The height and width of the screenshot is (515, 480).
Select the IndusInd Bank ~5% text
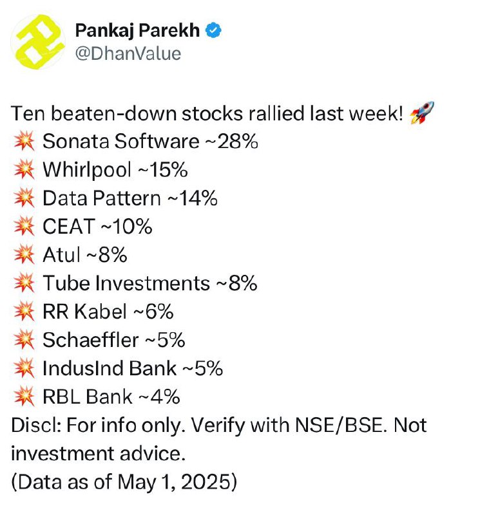tap(133, 368)
